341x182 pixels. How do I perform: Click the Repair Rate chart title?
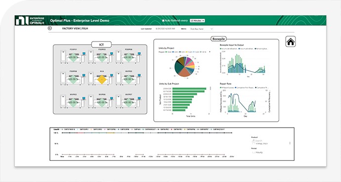pyautogui.click(x=225, y=84)
